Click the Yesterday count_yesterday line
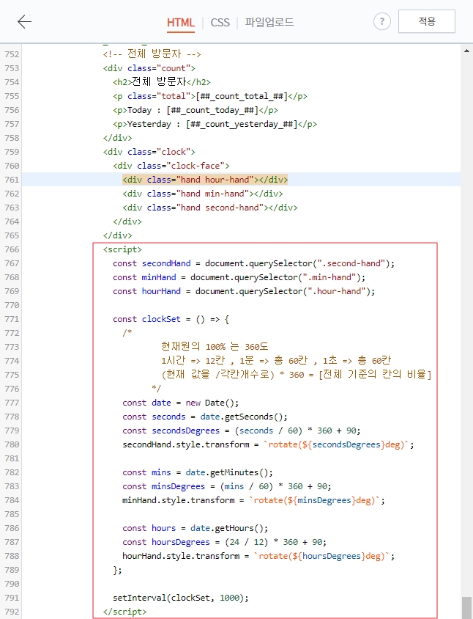This screenshot has height=619, width=473. [215, 124]
